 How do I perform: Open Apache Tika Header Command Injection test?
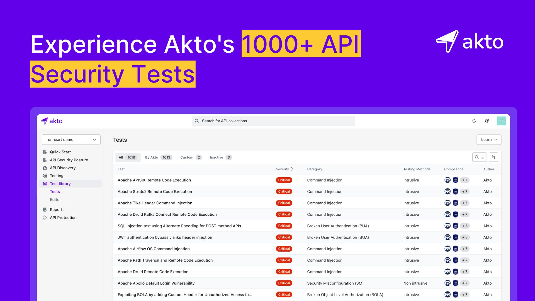tap(155, 203)
